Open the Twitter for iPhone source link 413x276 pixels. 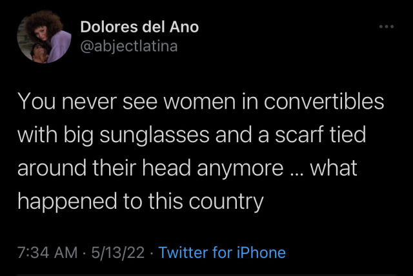pos(222,252)
